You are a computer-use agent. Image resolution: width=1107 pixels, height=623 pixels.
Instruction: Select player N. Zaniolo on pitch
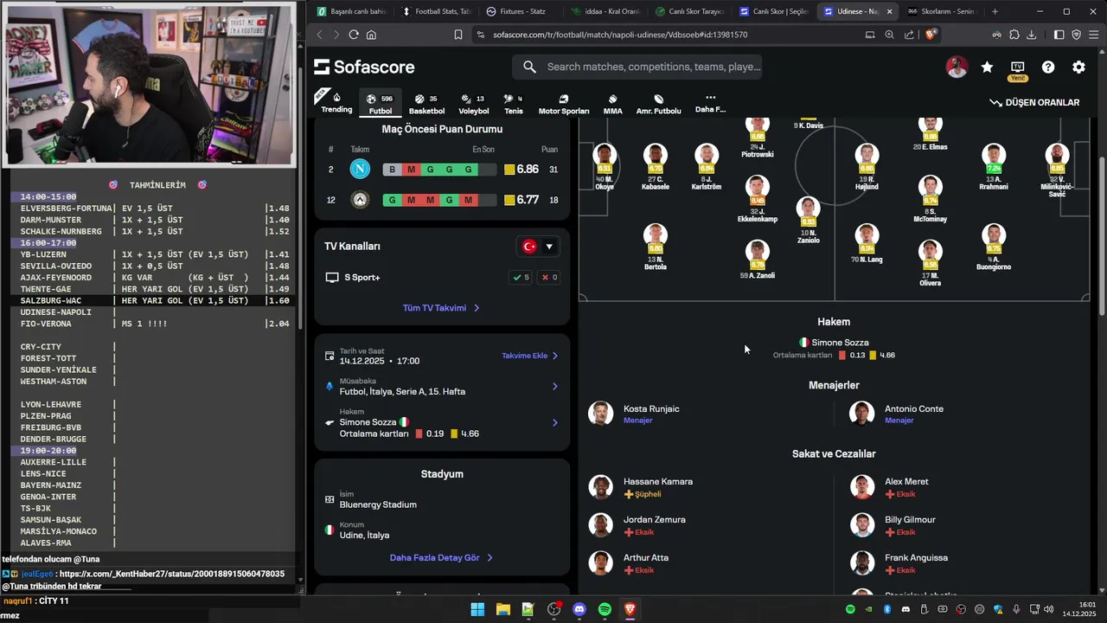click(808, 217)
